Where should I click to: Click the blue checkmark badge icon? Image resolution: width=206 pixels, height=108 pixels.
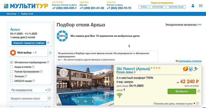pyautogui.click(x=191, y=69)
